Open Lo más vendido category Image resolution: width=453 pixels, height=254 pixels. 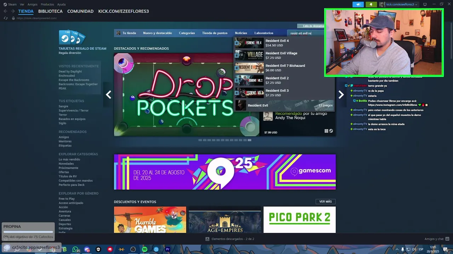pos(69,159)
